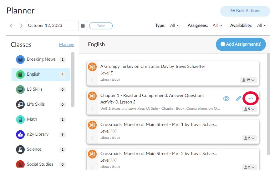
Task: Click the English class book icon
Action: [20, 74]
